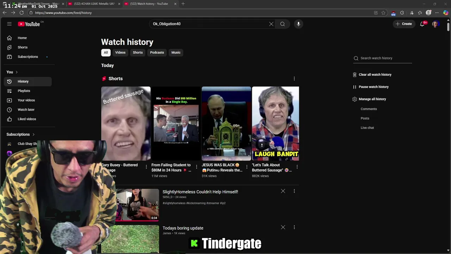The height and width of the screenshot is (254, 451).
Task: Click the browser refresh button
Action: (21, 13)
